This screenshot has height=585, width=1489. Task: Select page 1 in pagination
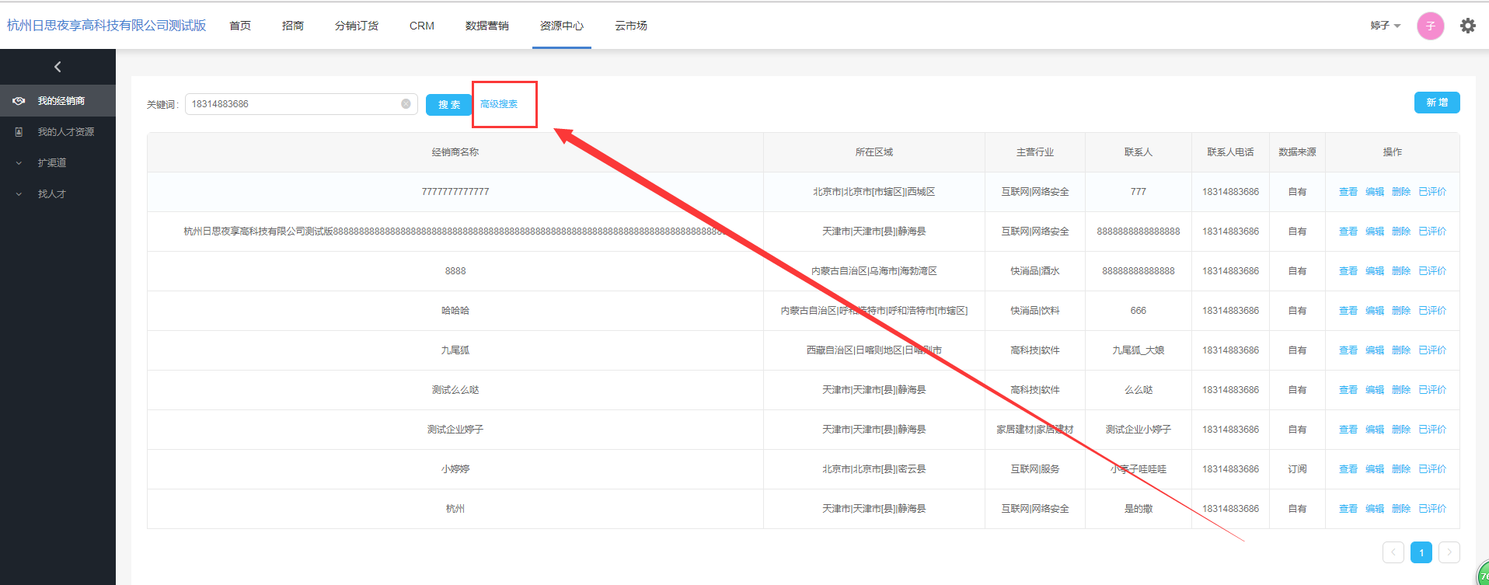point(1421,552)
